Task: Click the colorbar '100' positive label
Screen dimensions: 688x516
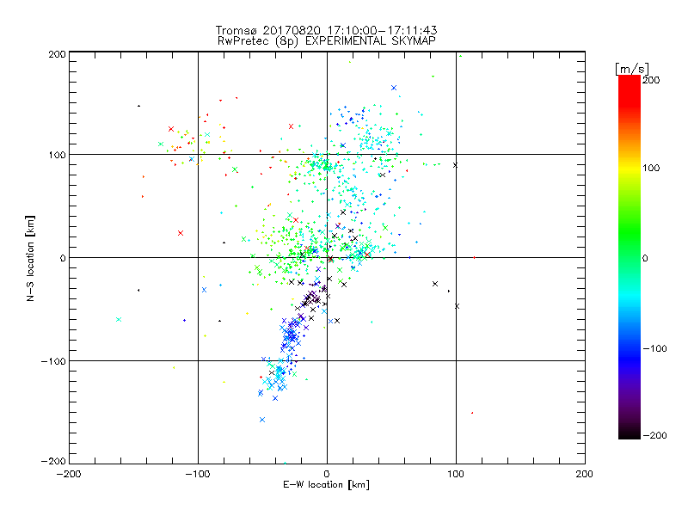Action: [x=651, y=168]
